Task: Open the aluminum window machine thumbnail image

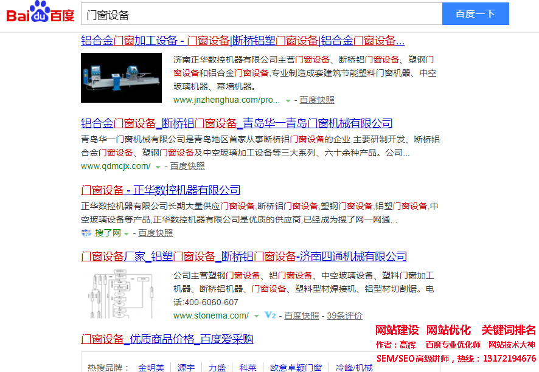Action: pyautogui.click(x=121, y=78)
